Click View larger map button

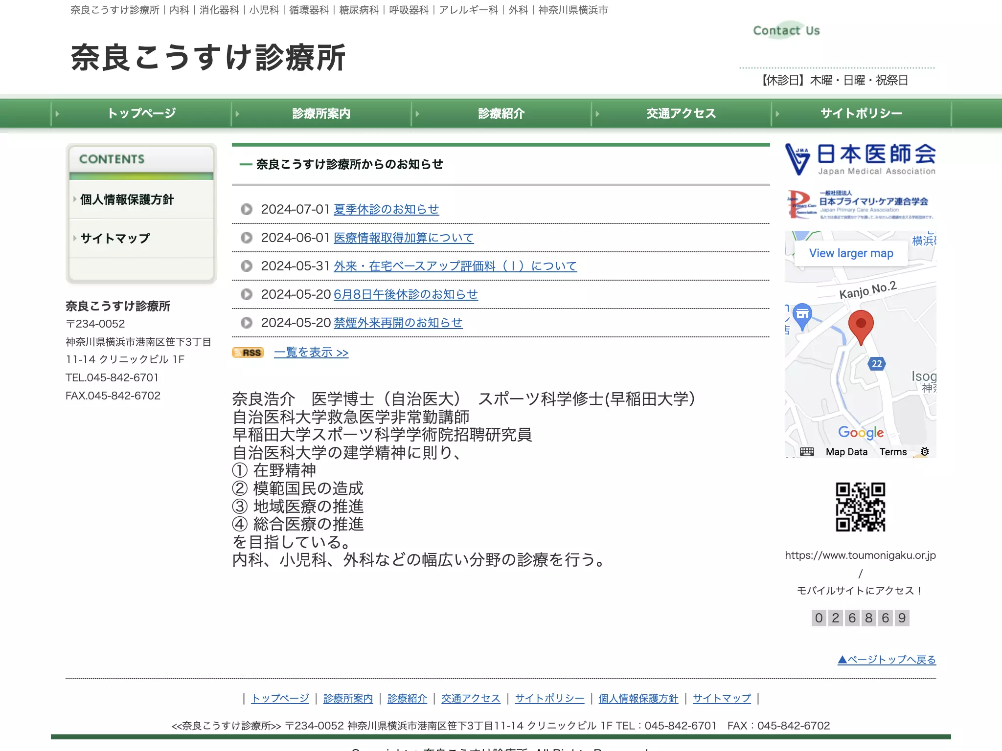pos(851,253)
